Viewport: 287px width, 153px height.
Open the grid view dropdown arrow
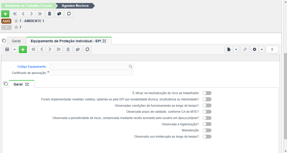click(x=15, y=49)
